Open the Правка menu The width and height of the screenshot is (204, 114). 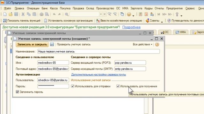[x=19, y=9]
